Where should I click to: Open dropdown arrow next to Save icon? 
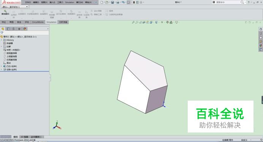click(x=115, y=2)
